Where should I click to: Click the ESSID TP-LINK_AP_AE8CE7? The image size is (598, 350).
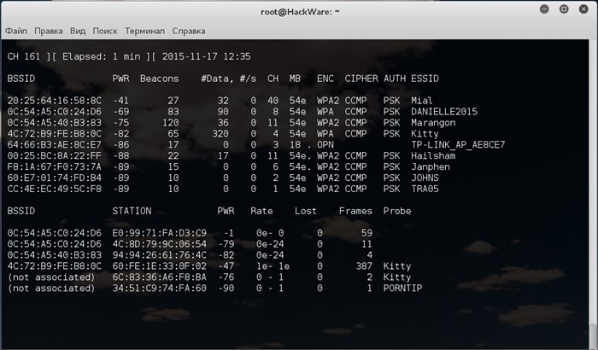[x=458, y=145]
